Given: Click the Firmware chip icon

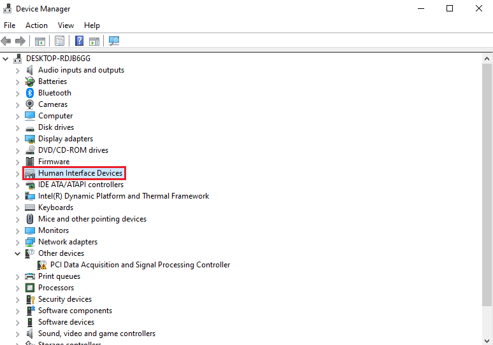Looking at the screenshot, I should (29, 162).
